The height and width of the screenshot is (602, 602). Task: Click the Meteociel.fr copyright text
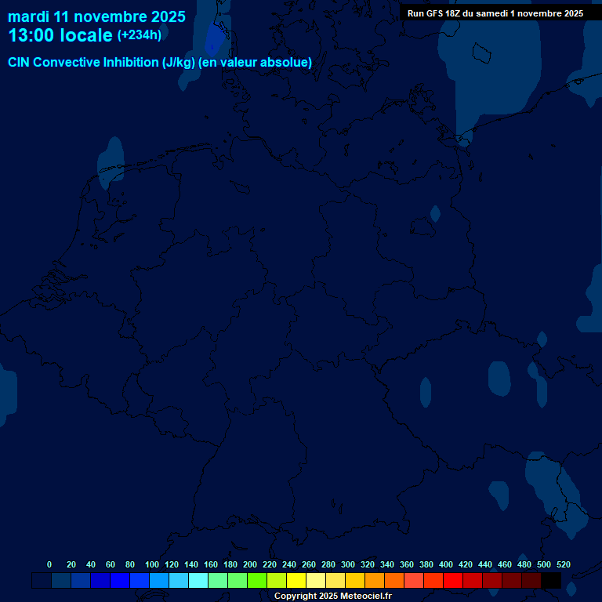tap(332, 597)
